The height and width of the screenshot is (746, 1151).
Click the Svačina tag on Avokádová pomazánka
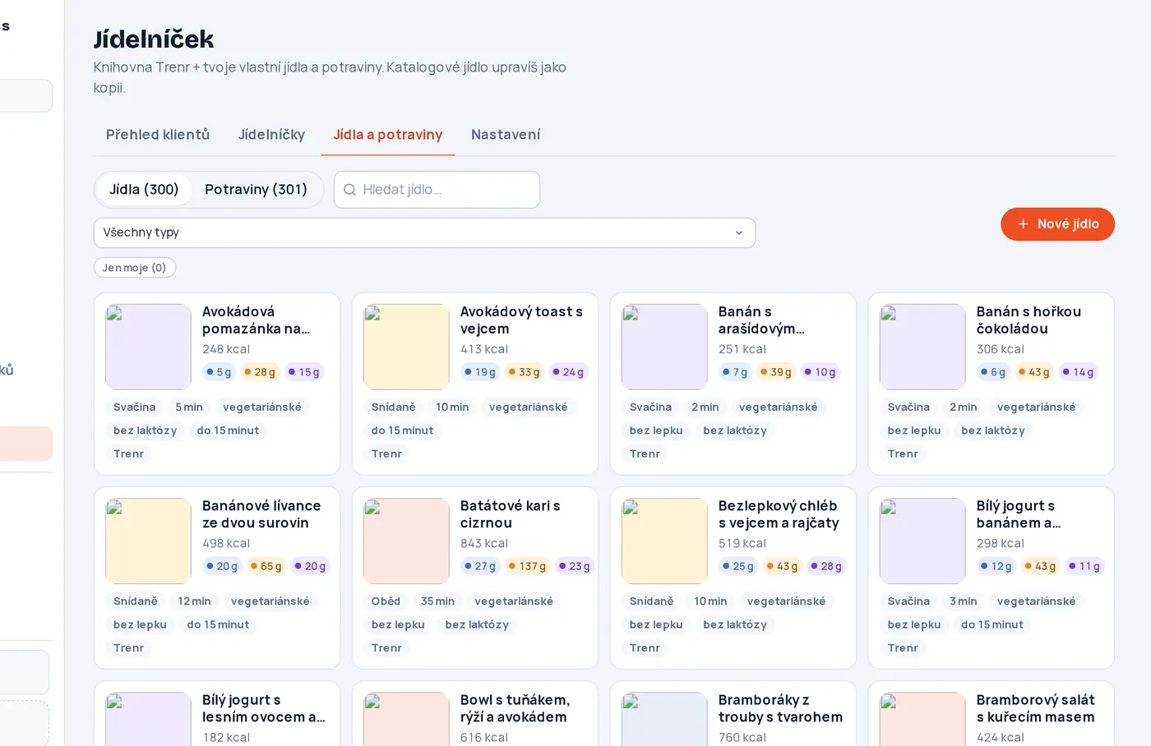pyautogui.click(x=135, y=408)
